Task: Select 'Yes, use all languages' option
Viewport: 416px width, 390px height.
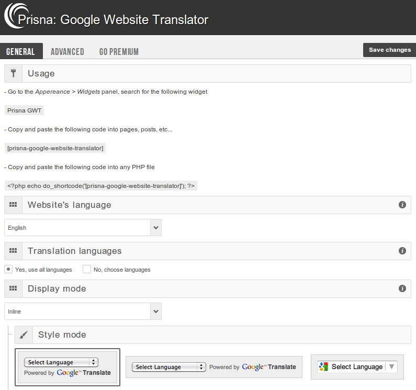Action: click(x=8, y=269)
